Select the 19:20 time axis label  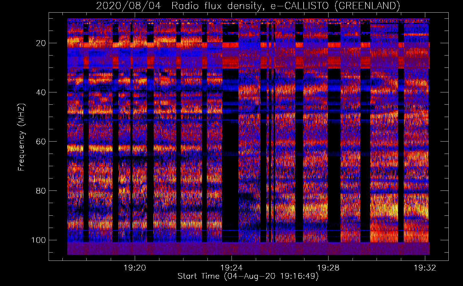tap(135, 268)
